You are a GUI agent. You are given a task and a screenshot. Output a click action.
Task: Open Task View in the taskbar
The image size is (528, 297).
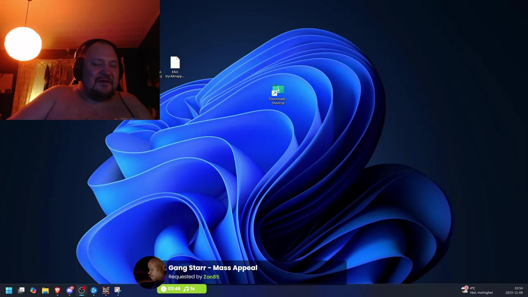tap(21, 290)
